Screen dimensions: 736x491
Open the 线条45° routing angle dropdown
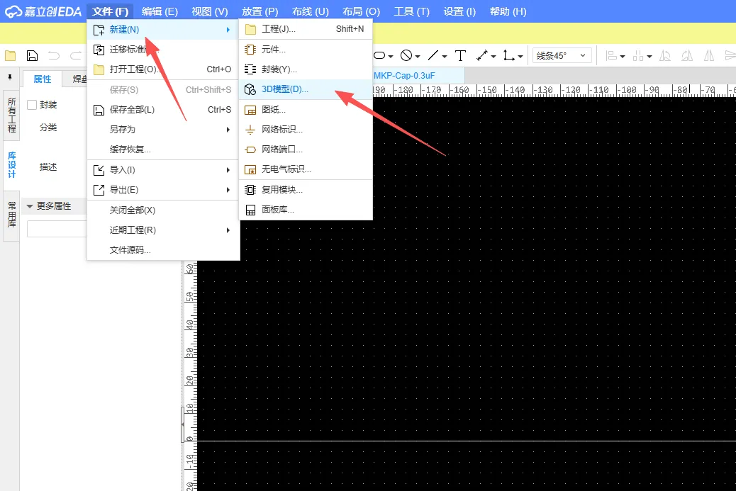[562, 56]
